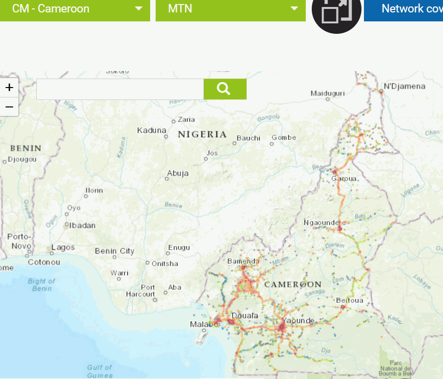
Task: Open the CM - Cameroon country dropdown
Action: (x=75, y=9)
